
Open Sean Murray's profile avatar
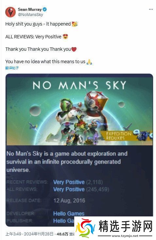click(10, 12)
